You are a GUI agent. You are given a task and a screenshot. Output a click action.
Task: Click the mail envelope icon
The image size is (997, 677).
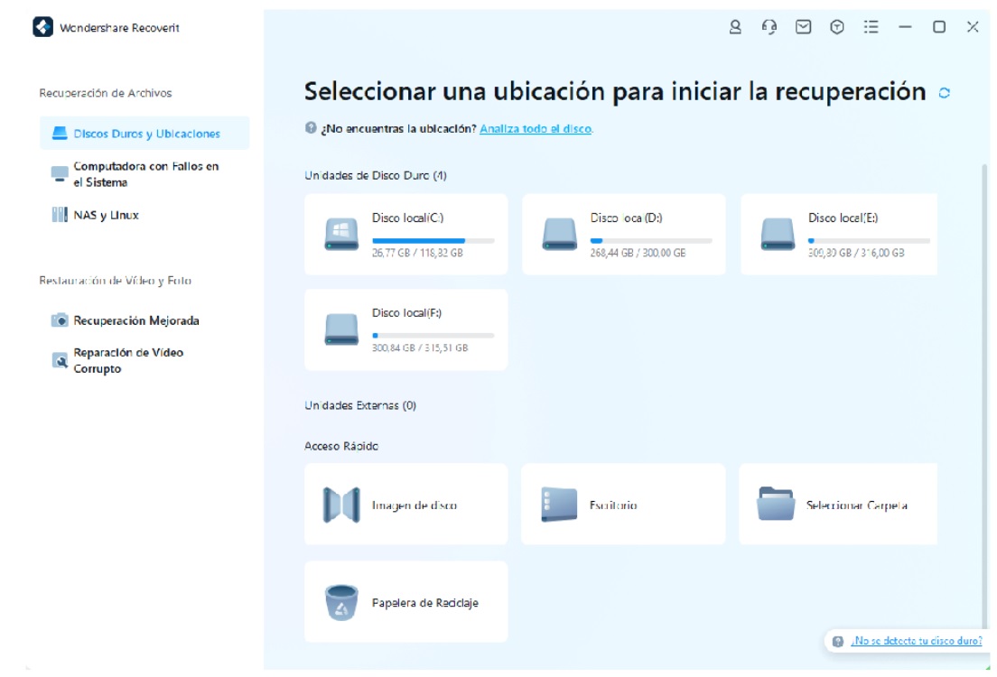click(x=803, y=27)
